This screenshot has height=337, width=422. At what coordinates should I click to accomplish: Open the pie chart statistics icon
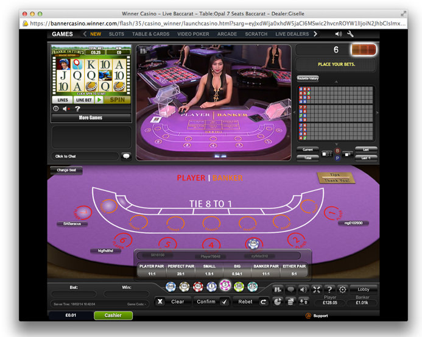pyautogui.click(x=278, y=302)
